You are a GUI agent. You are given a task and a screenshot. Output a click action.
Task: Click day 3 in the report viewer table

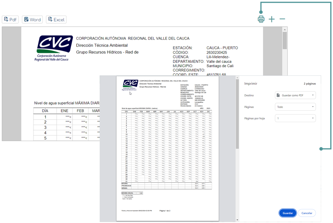[x=45, y=127]
